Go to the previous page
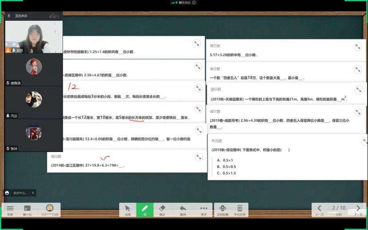This screenshot has width=368, height=230. [319, 208]
